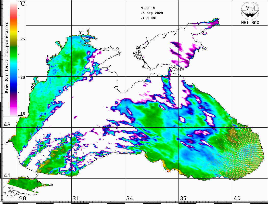Click the Sea Surface Temperature vertical title
This screenshot has width=268, height=204.
tap(6, 58)
